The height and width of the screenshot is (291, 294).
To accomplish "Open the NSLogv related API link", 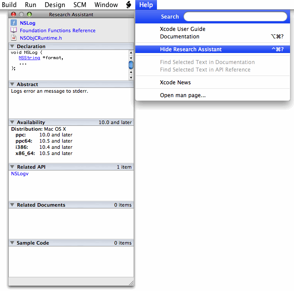I will (x=20, y=174).
